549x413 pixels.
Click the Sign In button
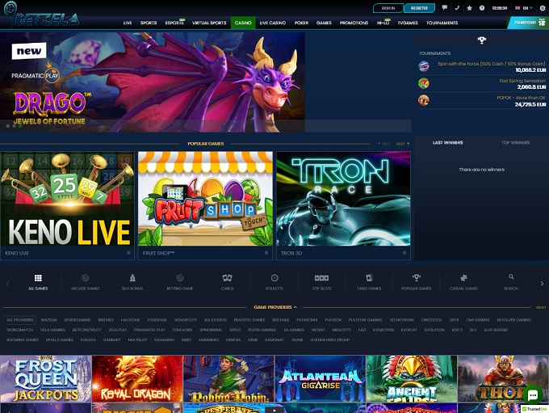pos(388,7)
